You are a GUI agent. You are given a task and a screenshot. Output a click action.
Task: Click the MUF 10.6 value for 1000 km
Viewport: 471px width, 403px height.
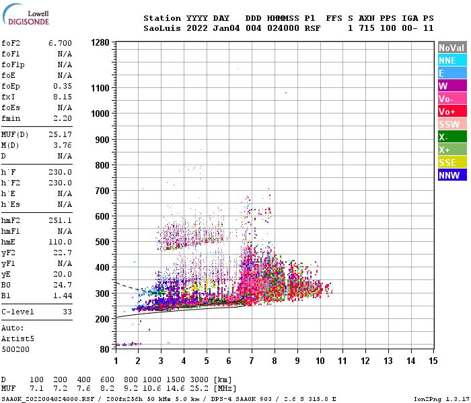point(152,389)
